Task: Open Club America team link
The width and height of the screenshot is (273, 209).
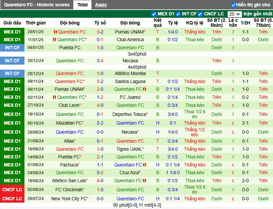Action: point(130,40)
